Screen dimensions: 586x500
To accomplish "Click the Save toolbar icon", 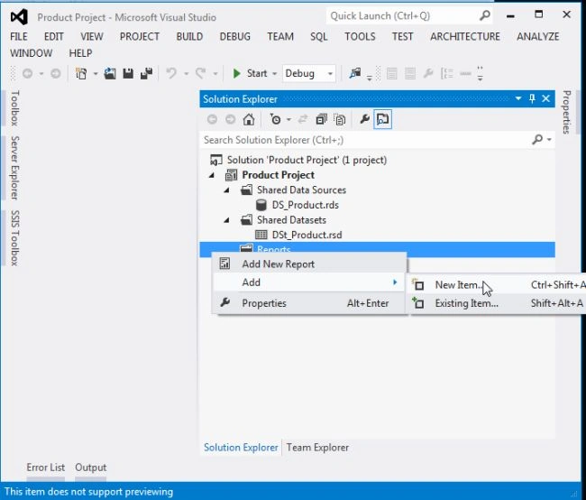I will [x=128, y=73].
